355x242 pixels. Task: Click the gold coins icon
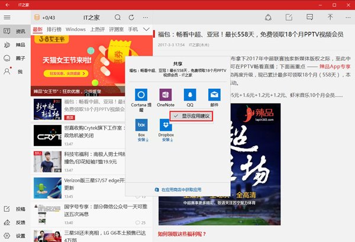click(x=37, y=17)
